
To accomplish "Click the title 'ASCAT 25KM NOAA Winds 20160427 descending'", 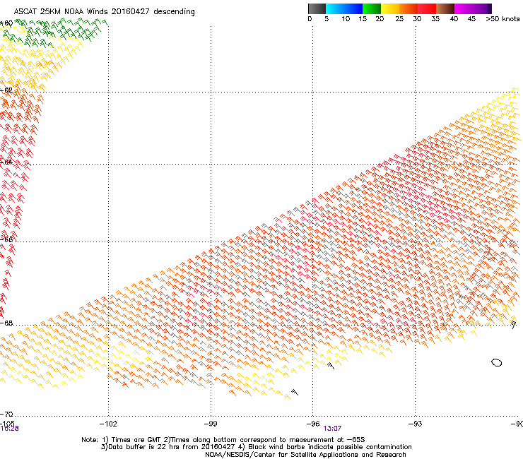I will point(104,11).
